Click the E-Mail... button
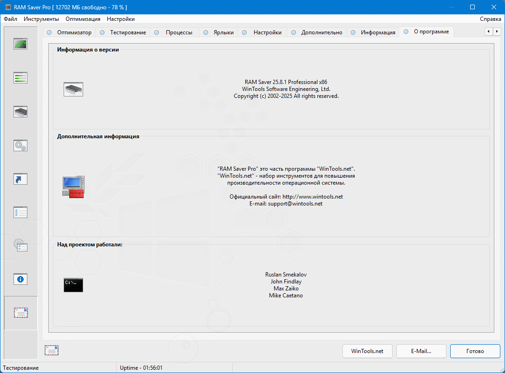 [x=421, y=351]
